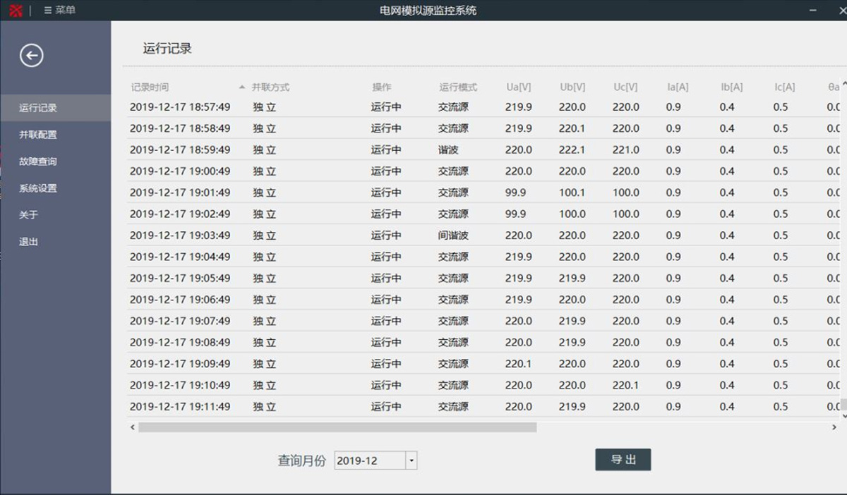
Task: Click Uc value 220.1 in 19:10:49 row
Action: click(625, 385)
